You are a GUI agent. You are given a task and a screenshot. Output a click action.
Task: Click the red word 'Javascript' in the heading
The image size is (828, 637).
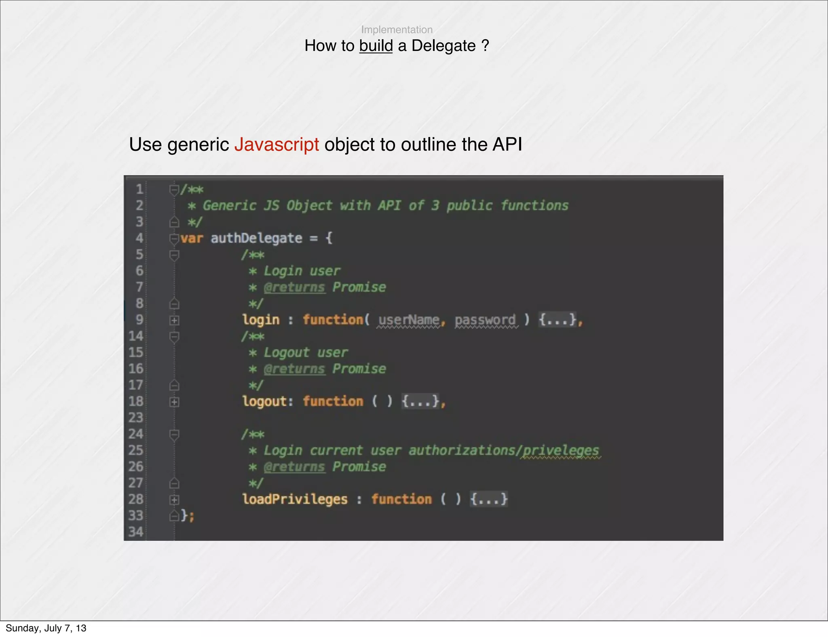277,145
